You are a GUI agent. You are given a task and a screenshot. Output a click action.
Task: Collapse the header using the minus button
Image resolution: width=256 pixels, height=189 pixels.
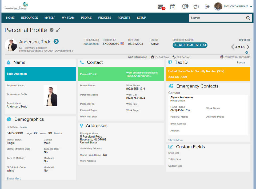(x=247, y=52)
